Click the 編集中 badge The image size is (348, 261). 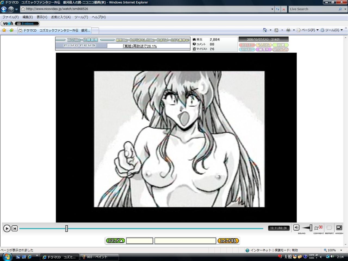coord(264,49)
